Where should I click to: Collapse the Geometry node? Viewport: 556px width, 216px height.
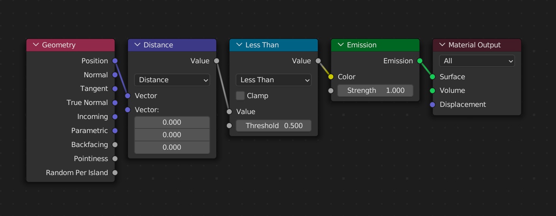[x=36, y=45]
